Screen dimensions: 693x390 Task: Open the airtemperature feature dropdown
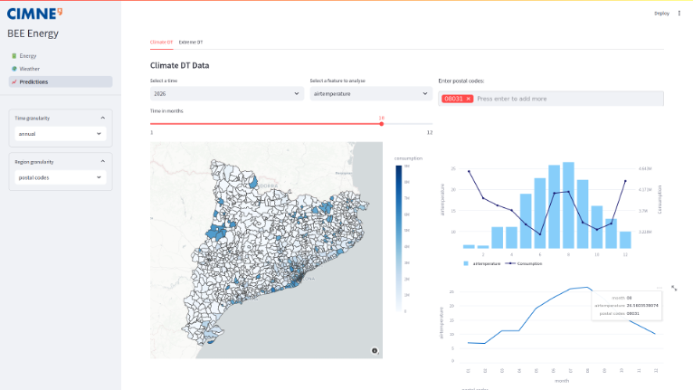[x=370, y=93]
